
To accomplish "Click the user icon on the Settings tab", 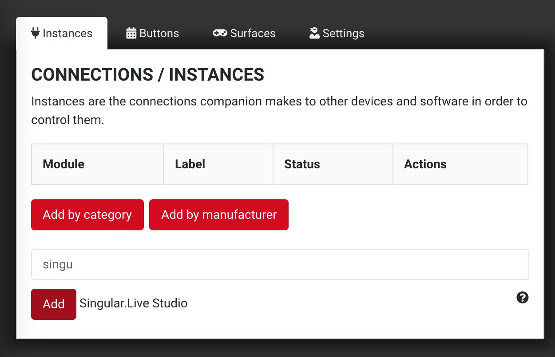I will [x=314, y=32].
